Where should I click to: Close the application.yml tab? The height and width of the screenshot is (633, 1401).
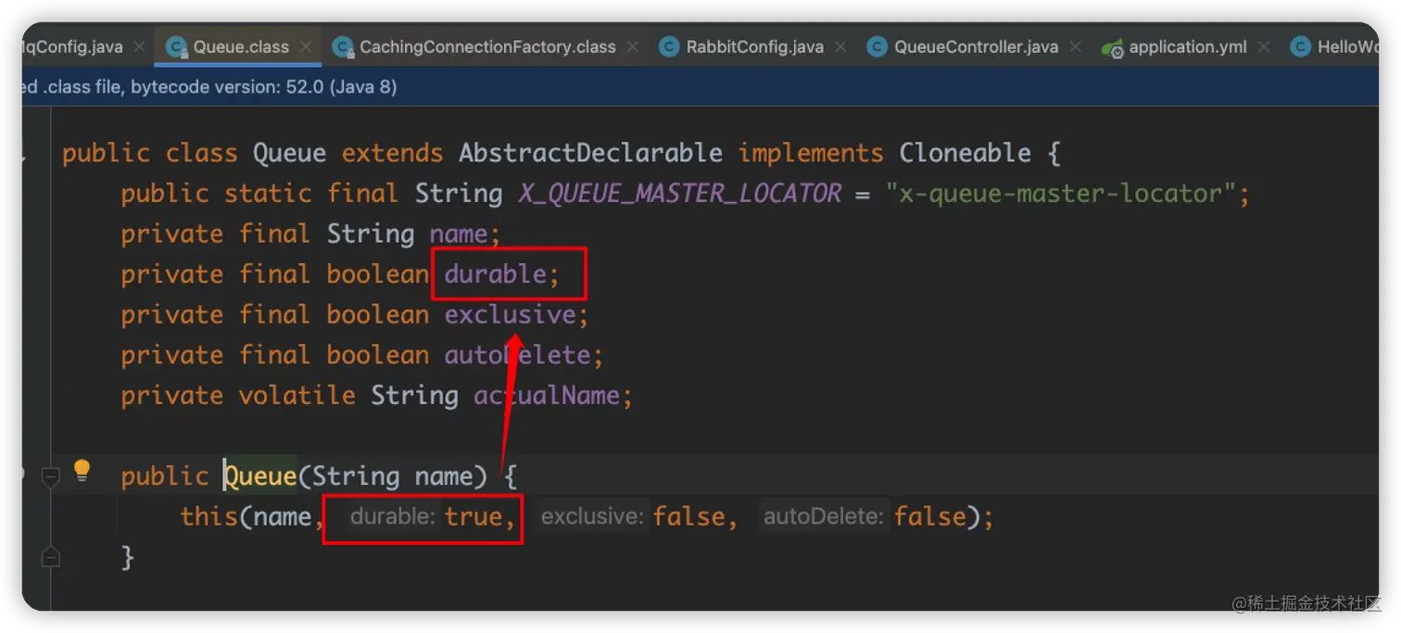coord(1263,47)
